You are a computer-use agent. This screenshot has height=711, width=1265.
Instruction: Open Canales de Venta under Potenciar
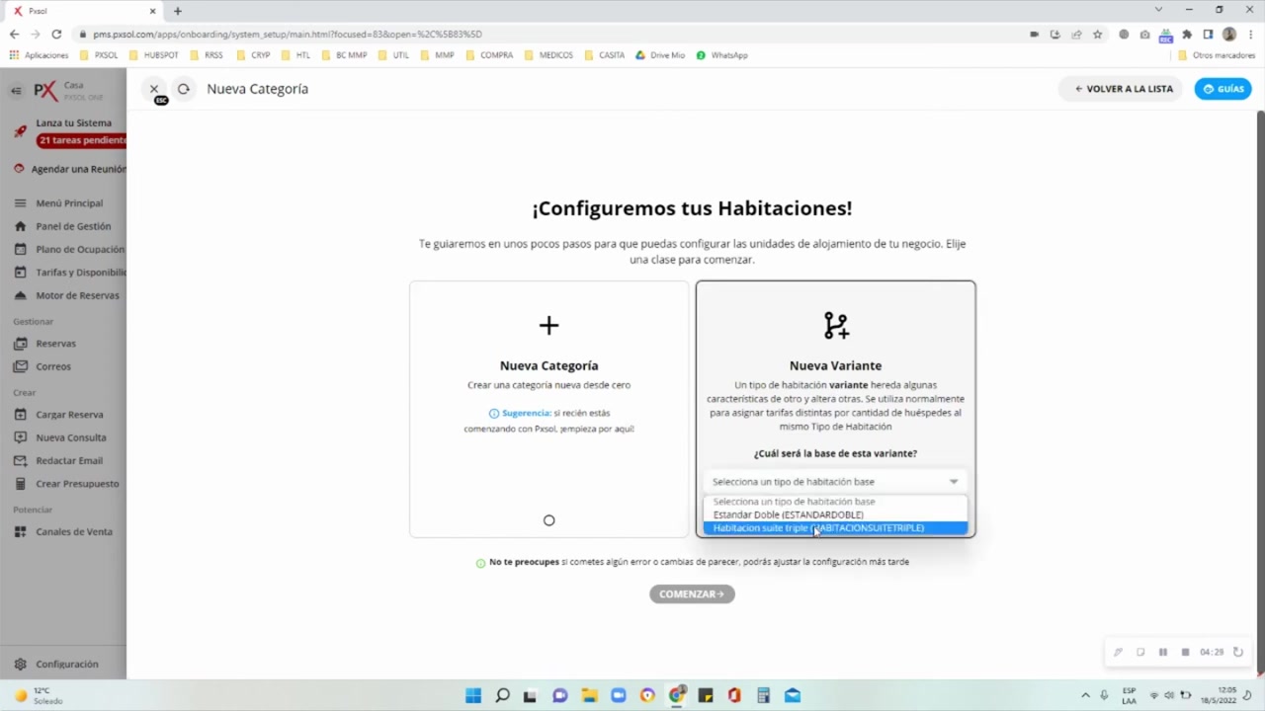[74, 531]
